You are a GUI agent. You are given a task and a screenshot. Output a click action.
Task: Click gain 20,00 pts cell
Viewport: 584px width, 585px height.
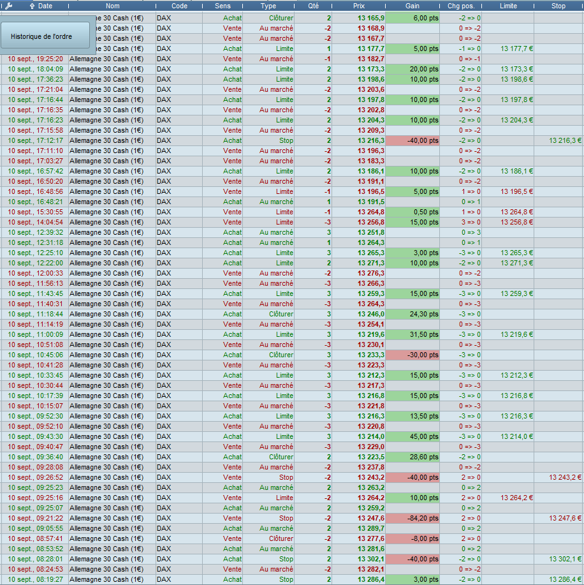pyautogui.click(x=412, y=69)
